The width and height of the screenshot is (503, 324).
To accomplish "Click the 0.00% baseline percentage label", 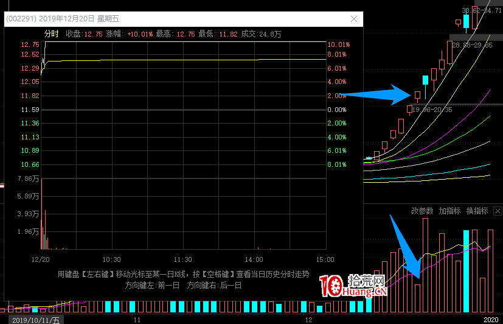I will pyautogui.click(x=337, y=110).
